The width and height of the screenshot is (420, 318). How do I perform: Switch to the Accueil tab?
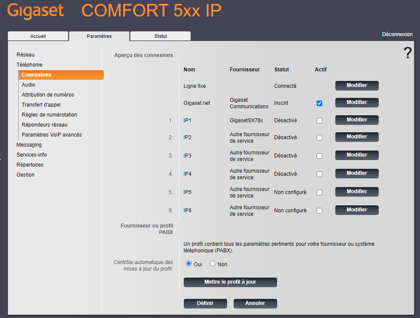[38, 36]
